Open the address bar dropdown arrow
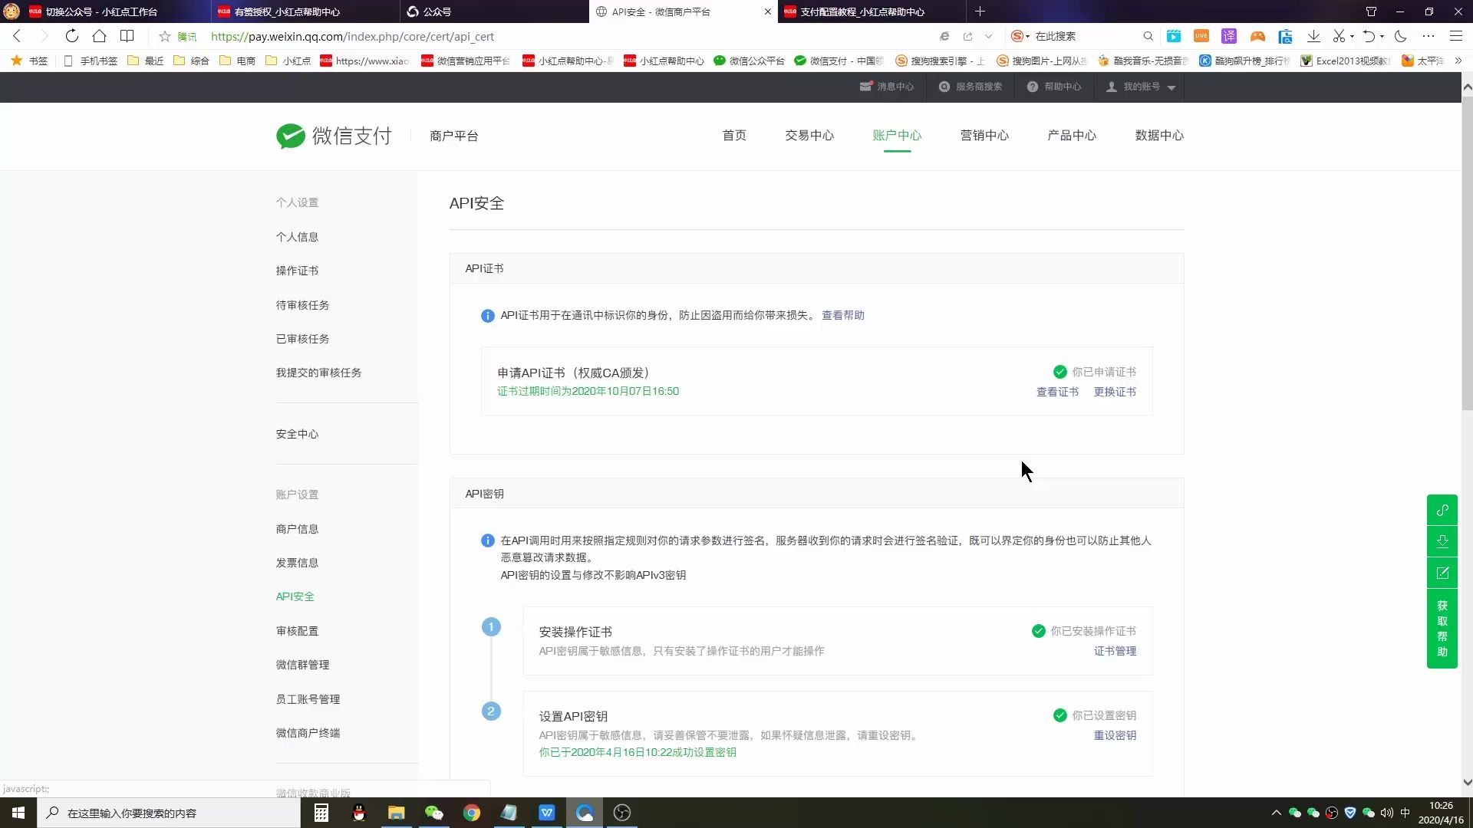The width and height of the screenshot is (1473, 828). click(988, 36)
